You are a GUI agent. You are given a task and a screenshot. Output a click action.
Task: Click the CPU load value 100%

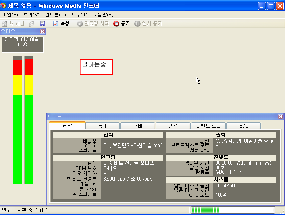220,195
